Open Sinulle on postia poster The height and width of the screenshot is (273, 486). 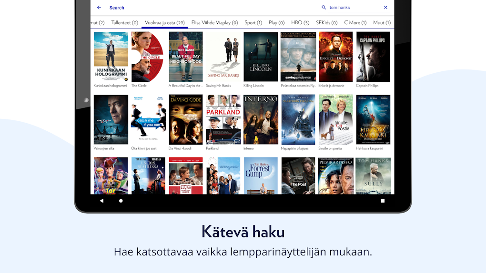click(336, 119)
